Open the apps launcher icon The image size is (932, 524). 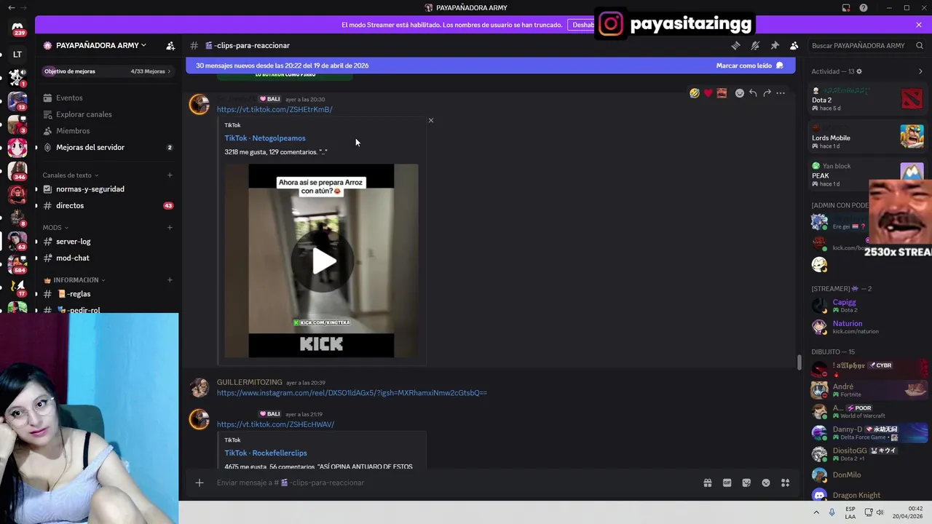(786, 483)
